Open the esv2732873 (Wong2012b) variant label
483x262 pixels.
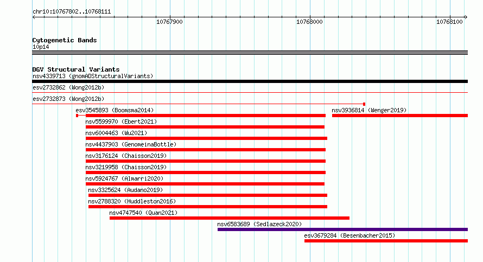(68, 99)
